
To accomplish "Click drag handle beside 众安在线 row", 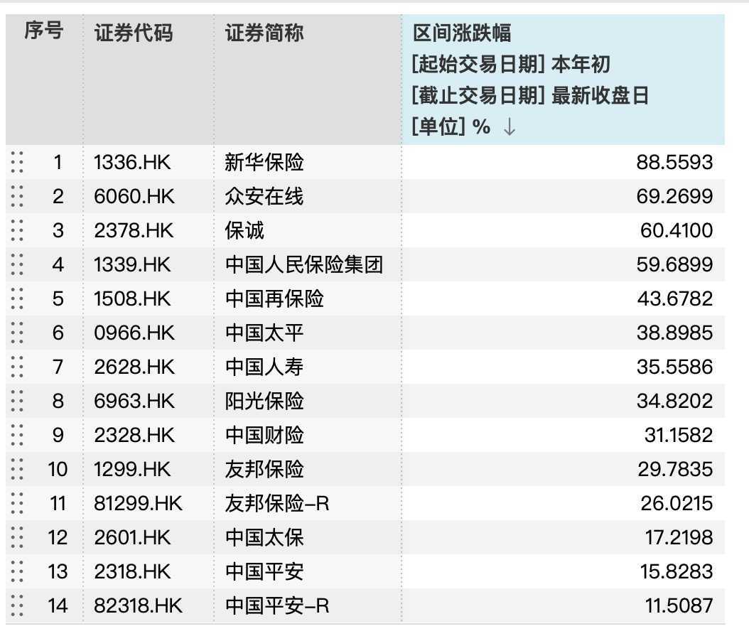I will 18,196.
